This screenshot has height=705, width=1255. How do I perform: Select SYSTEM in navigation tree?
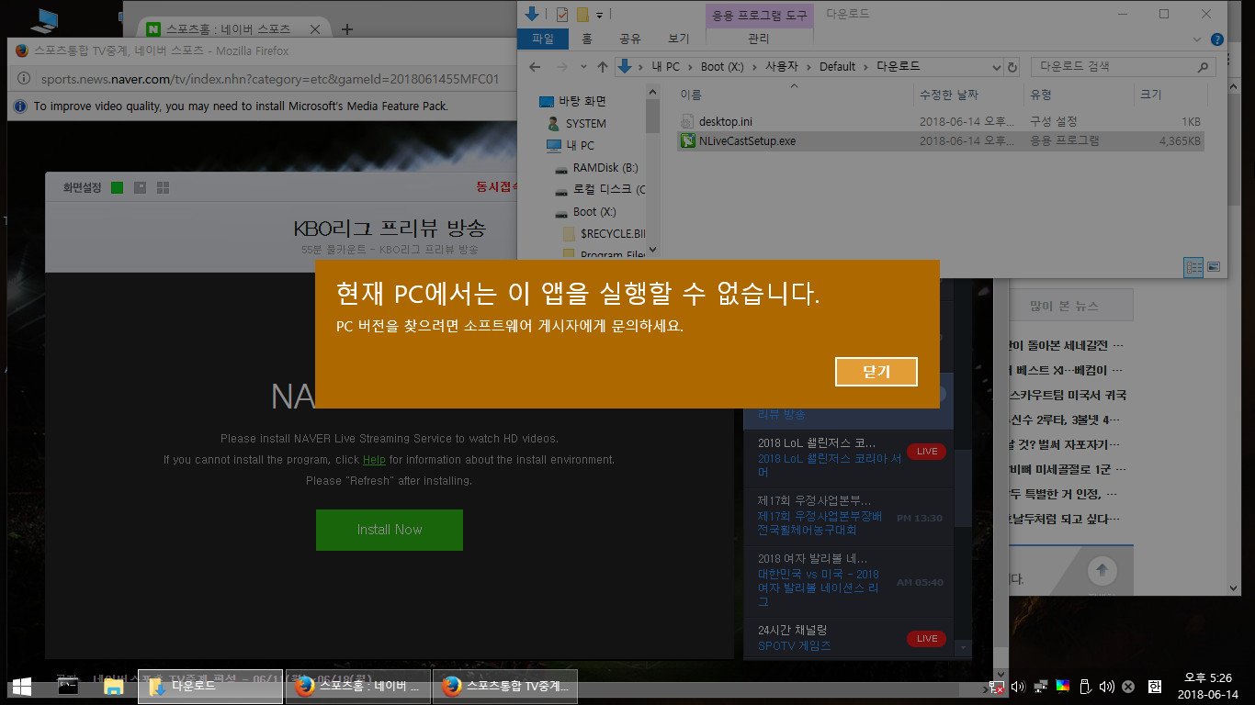(x=576, y=123)
